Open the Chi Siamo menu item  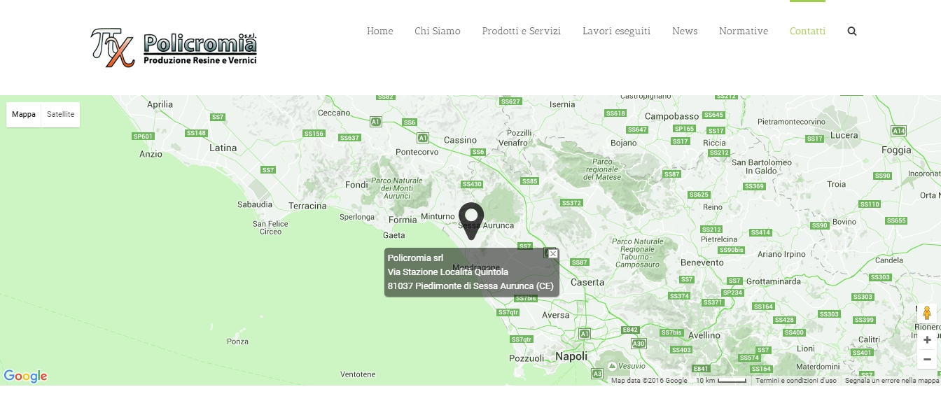click(438, 31)
